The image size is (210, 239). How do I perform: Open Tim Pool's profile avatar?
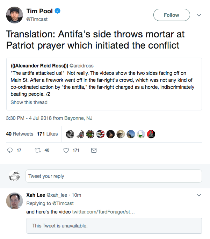tap(15, 15)
